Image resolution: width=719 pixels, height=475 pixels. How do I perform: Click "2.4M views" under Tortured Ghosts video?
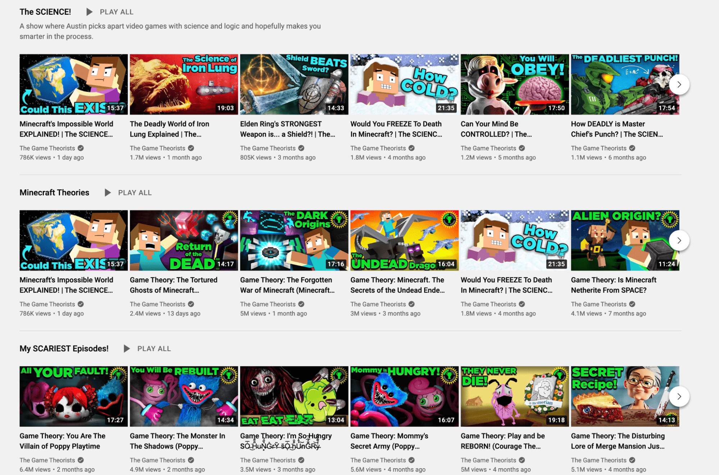click(x=145, y=313)
